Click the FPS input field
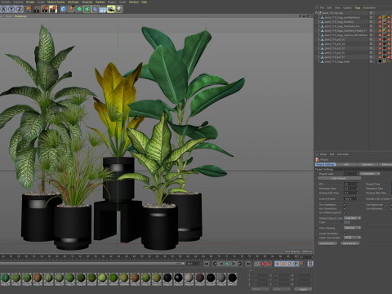 coord(351,184)
